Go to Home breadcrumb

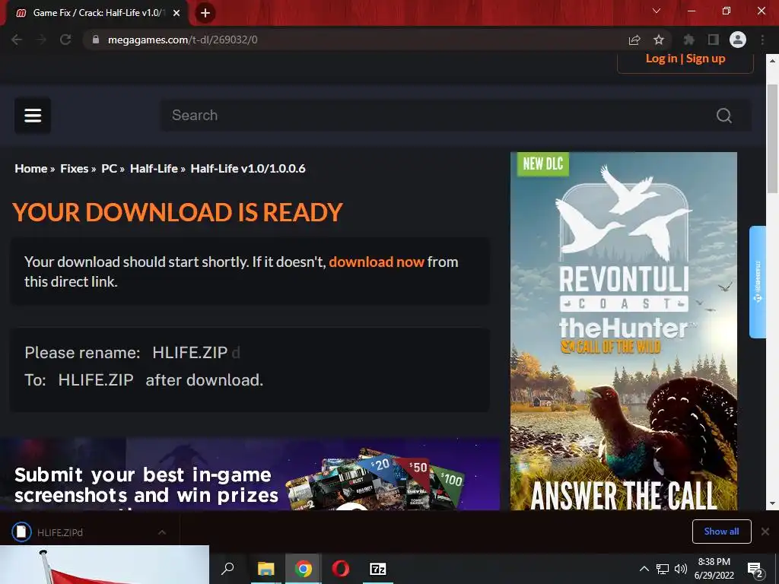[30, 168]
